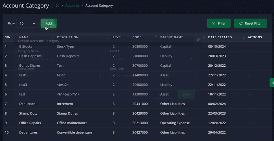274x141 pixels.
Task: Click the Save button in dialog
Action: coord(186,94)
